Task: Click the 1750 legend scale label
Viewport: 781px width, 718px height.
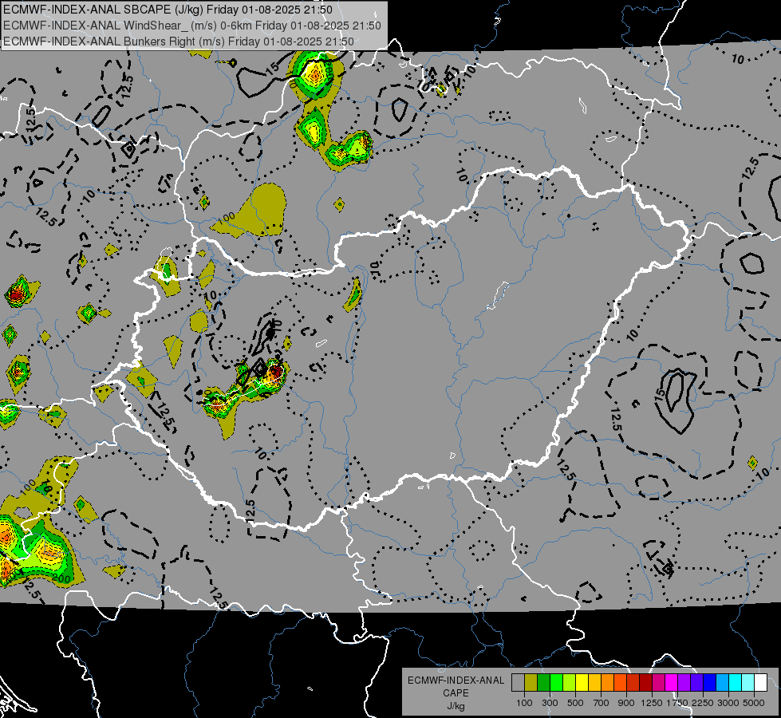Action: click(x=678, y=703)
